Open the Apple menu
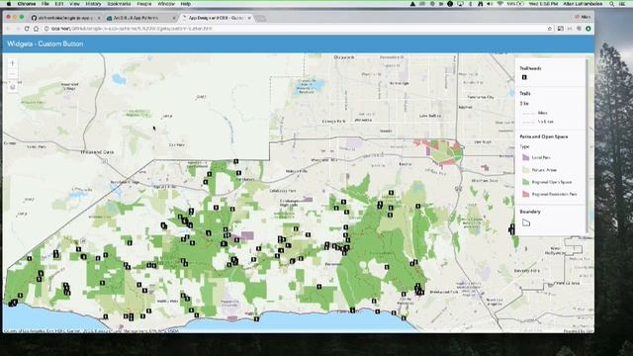 [x=9, y=4]
